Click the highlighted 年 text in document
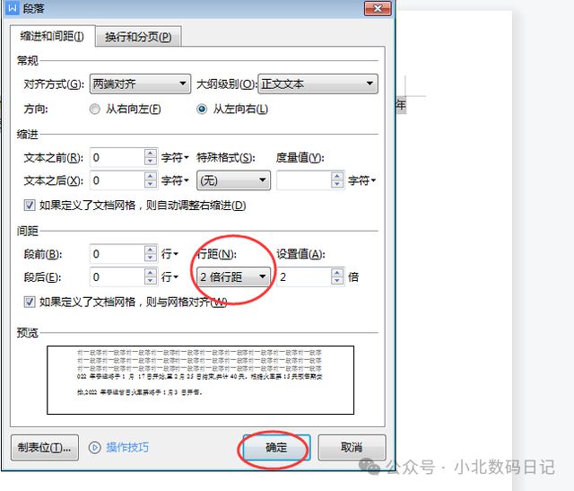 tap(401, 106)
